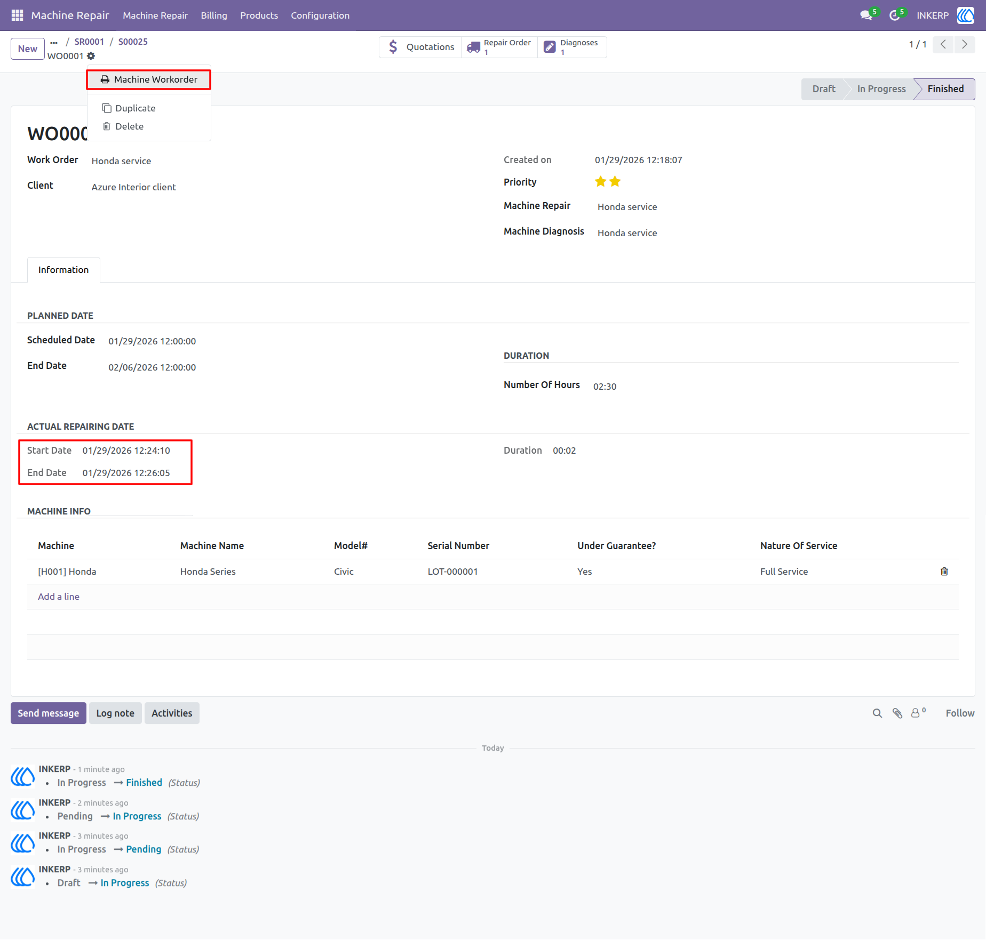Viewport: 986px width, 941px height.
Task: Go to S00025 breadcrumb link
Action: (x=133, y=42)
